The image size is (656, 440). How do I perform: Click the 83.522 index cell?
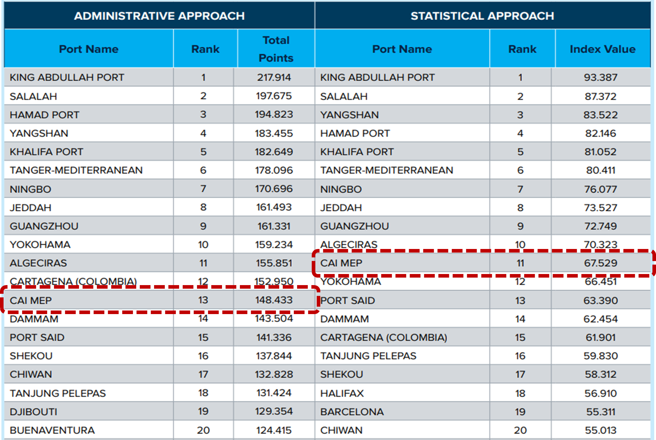click(601, 115)
